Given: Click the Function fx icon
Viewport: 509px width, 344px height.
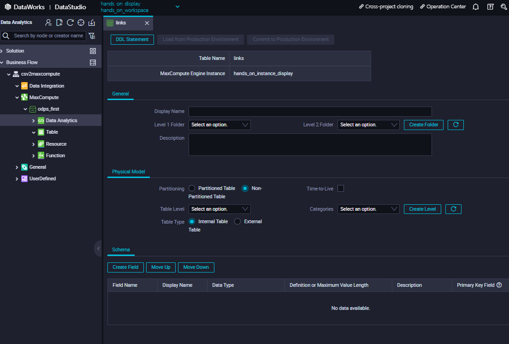Looking at the screenshot, I should click(41, 155).
